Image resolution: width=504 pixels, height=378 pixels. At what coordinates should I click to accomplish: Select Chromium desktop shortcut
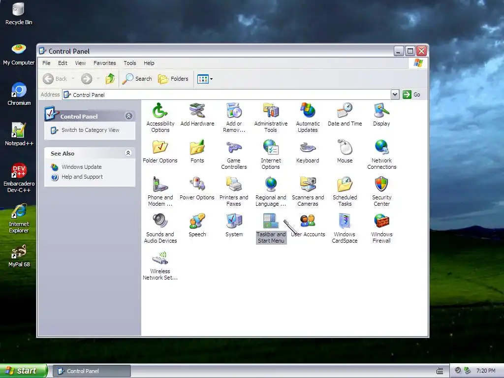coord(19,94)
